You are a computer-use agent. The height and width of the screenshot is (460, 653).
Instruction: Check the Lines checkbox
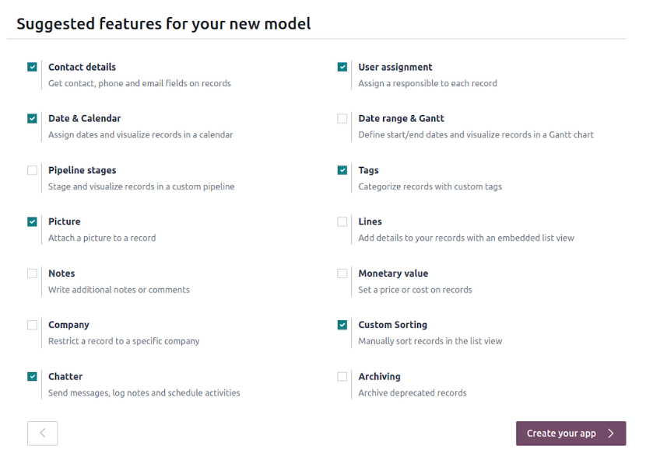point(342,221)
